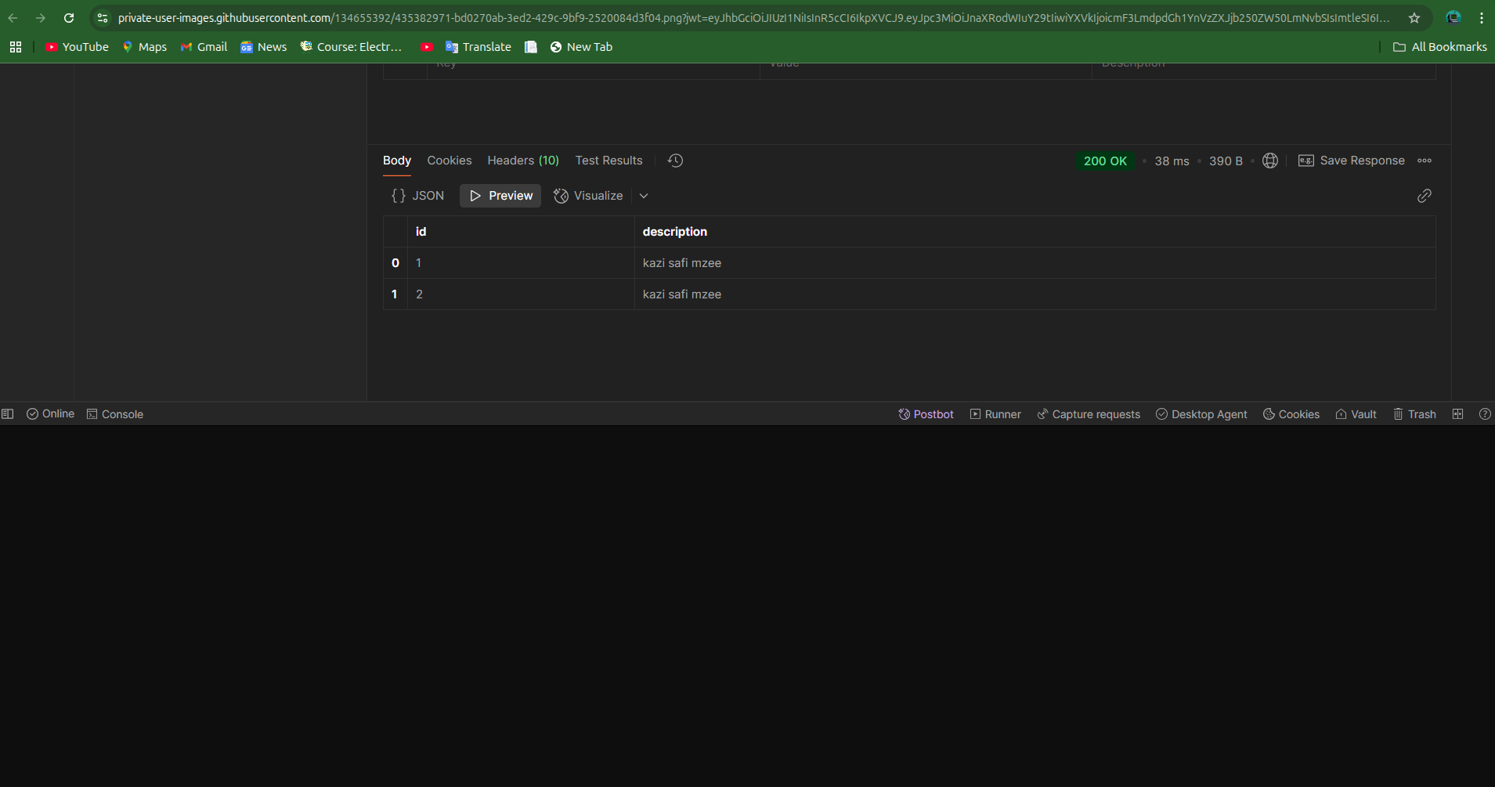Click the network globe icon
The height and width of the screenshot is (787, 1495).
[1270, 161]
